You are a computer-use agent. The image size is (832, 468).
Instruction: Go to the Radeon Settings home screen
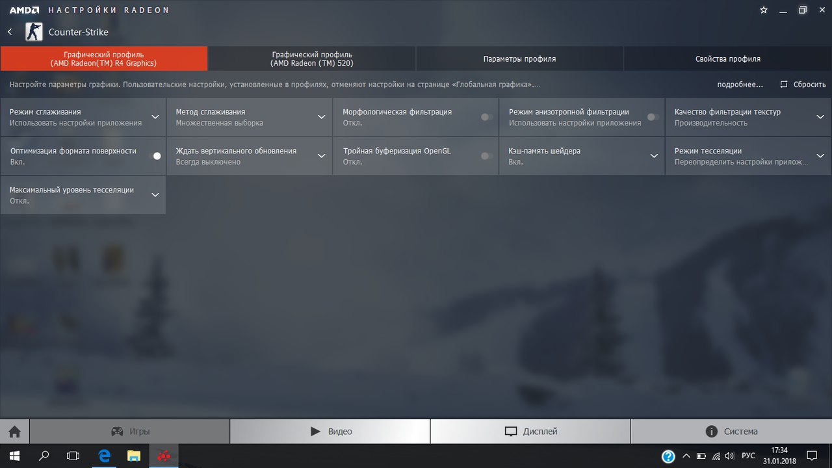[14, 432]
